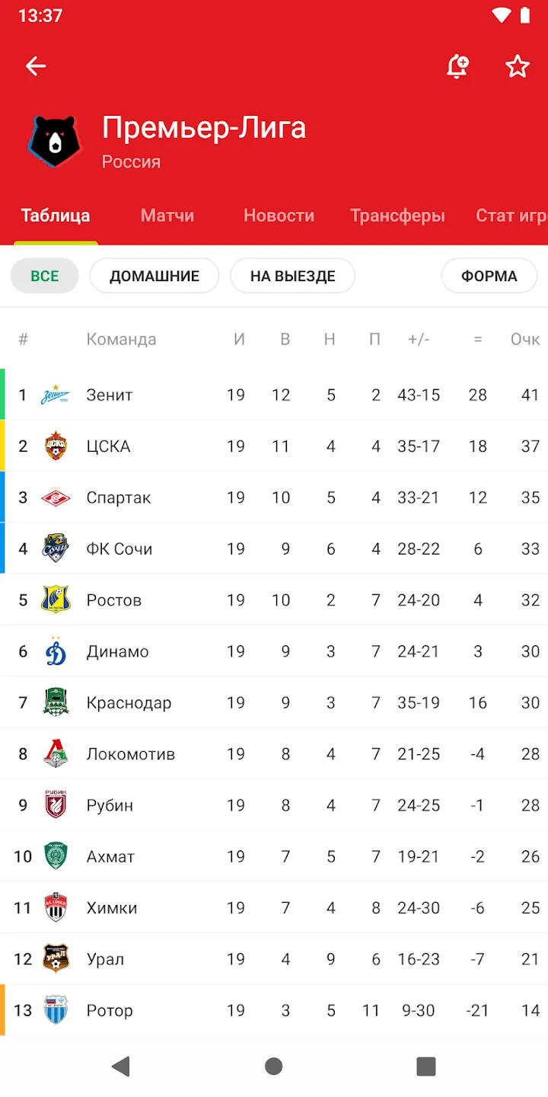Show the ФОРМА form view
The height and width of the screenshot is (1097, 548).
click(489, 276)
